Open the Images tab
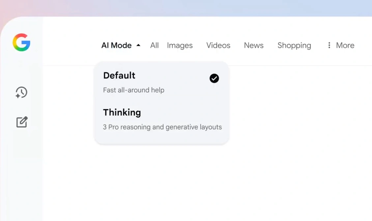Viewport: 372px width, 221px height. [180, 45]
